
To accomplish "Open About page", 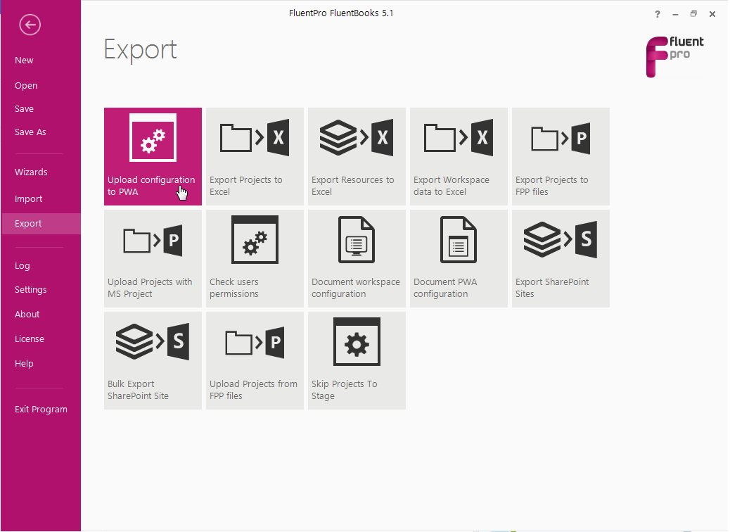I will [x=27, y=314].
